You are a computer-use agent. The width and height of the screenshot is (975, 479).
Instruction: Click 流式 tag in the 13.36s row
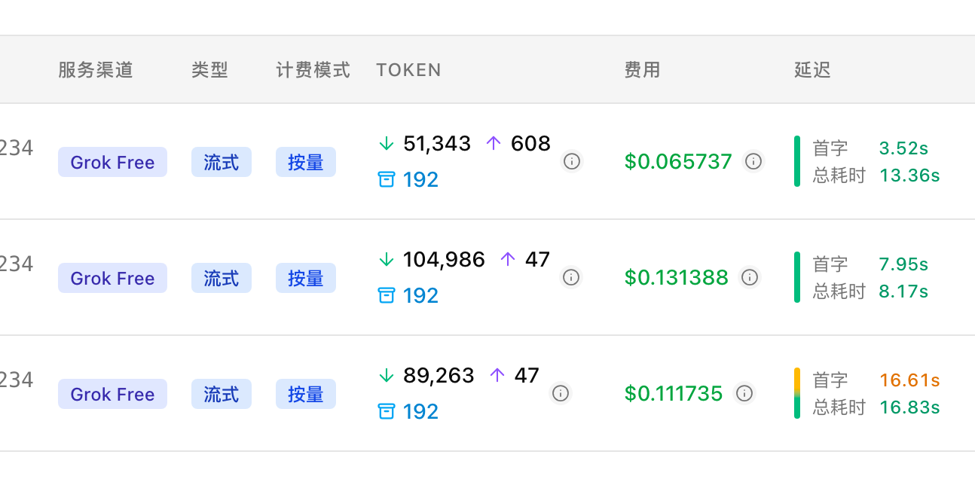(222, 162)
